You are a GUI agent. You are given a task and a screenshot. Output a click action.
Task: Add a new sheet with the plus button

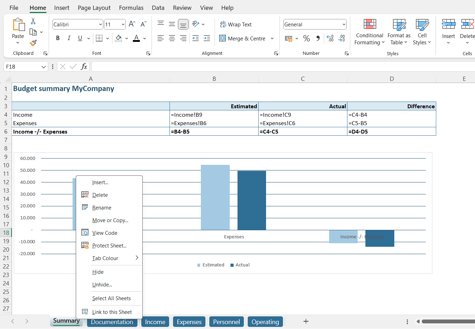[306, 321]
